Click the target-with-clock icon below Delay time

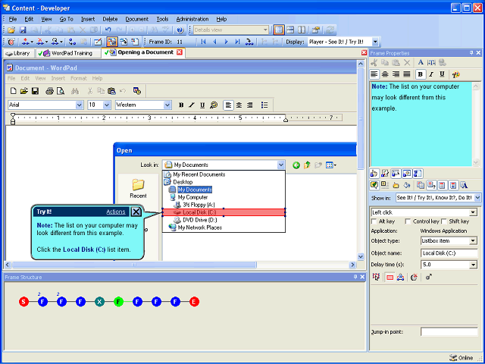[414, 278]
